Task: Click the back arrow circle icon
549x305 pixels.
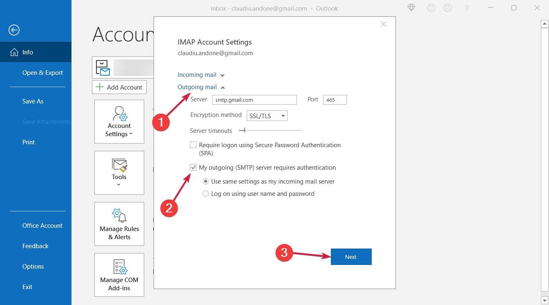Action: point(14,30)
